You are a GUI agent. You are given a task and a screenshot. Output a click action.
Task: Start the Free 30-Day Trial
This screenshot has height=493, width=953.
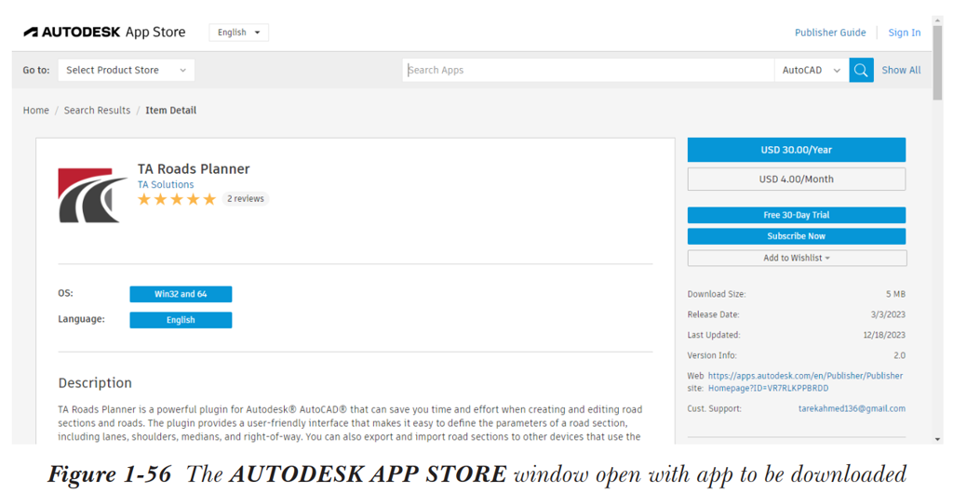(x=797, y=215)
